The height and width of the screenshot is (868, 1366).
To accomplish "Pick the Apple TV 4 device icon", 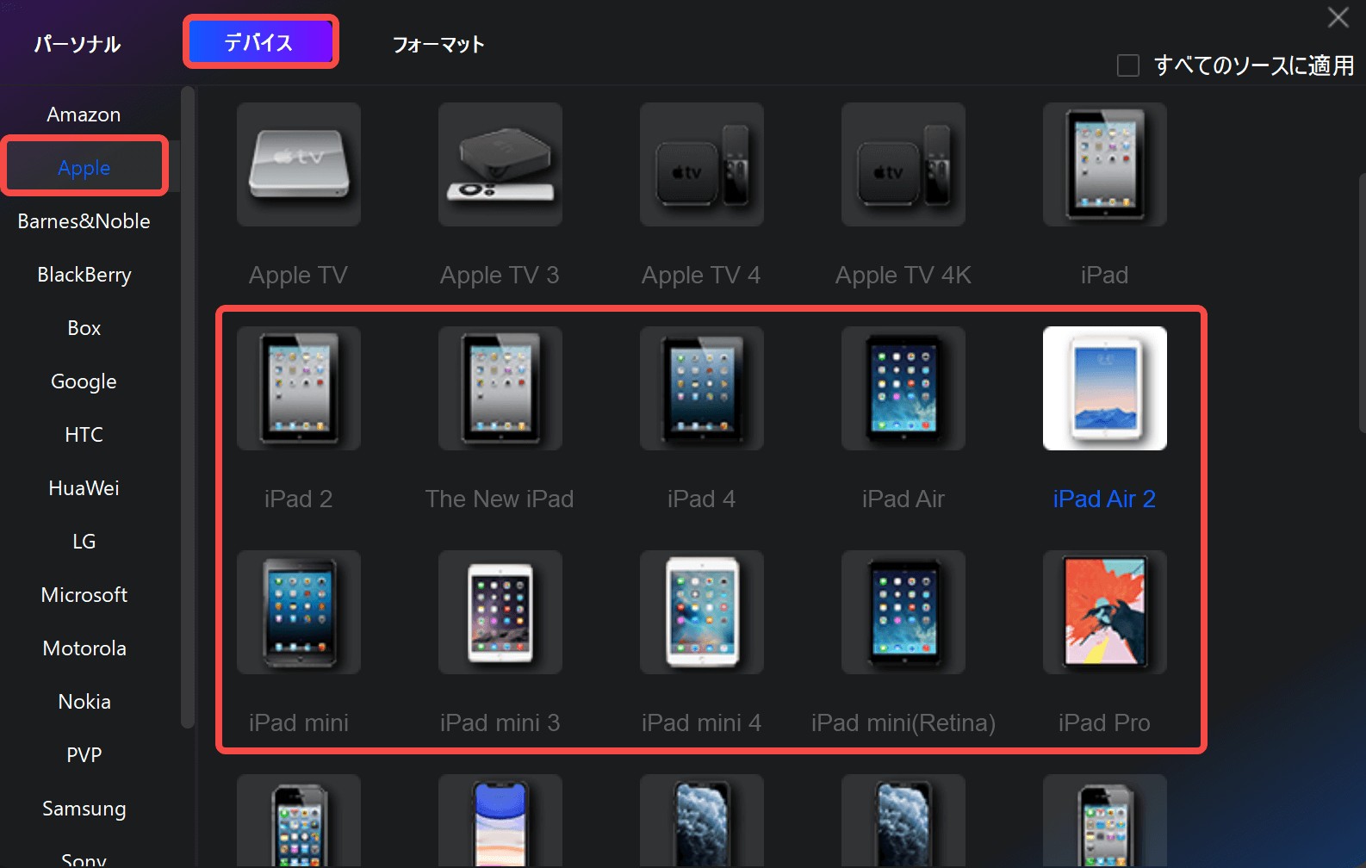I will coord(702,164).
